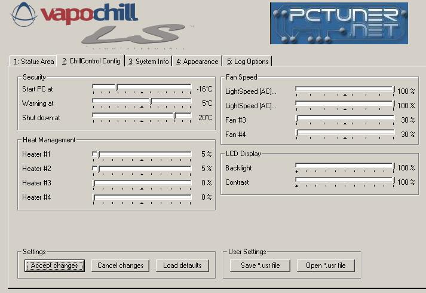Image resolution: width=426 pixels, height=293 pixels.
Task: Go to the Appearance tab
Action: (197, 62)
